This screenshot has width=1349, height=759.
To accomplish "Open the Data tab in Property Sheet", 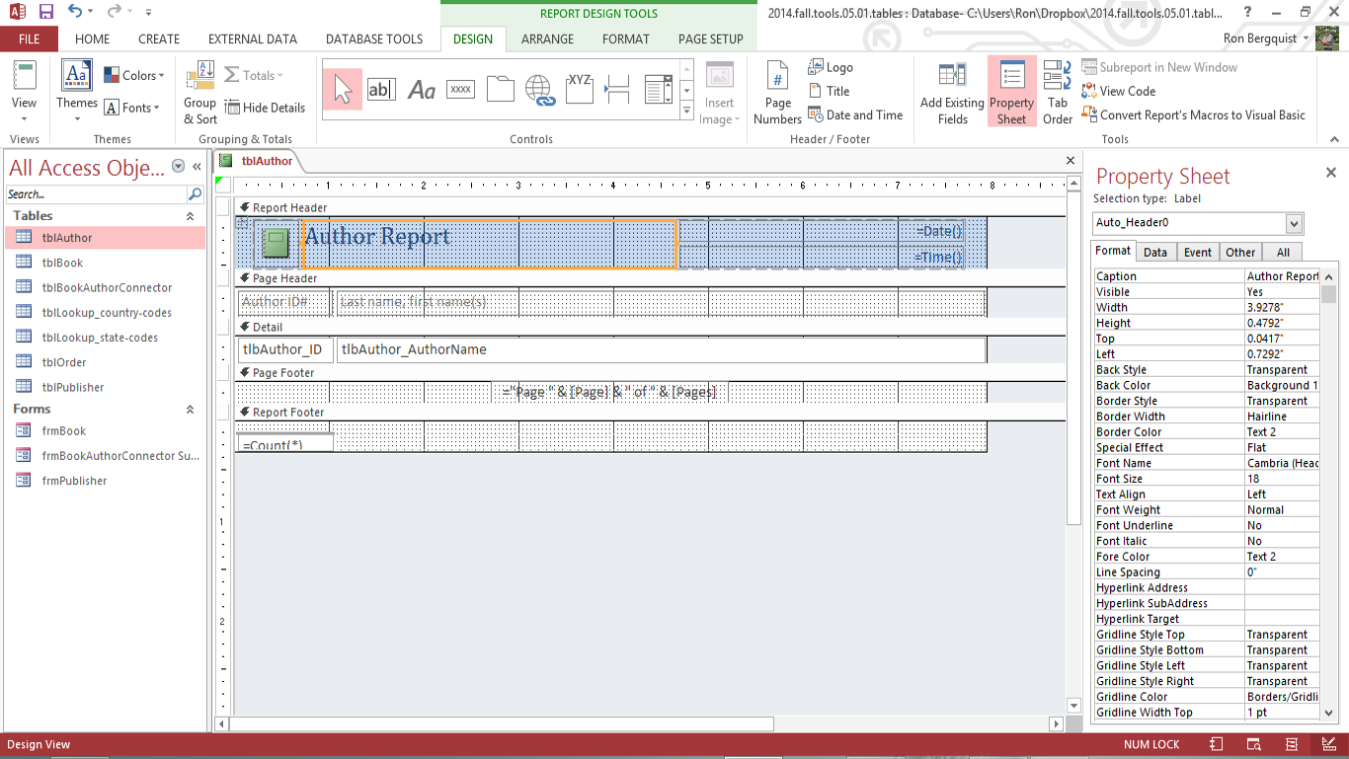I will tap(1154, 252).
